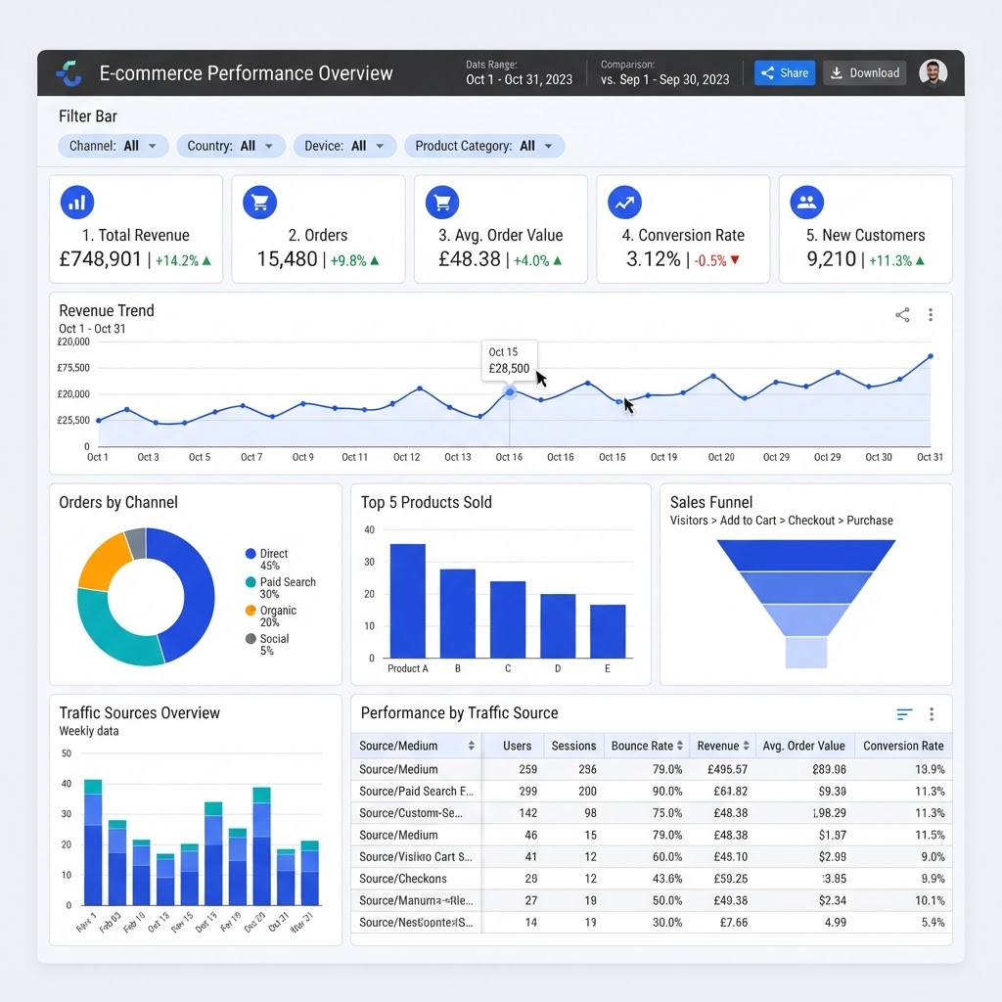
Task: Click the £495.57 revenue cell
Action: point(727,769)
